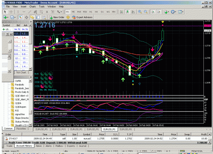Open the File menu
Viewport: 213px width, 154px height.
pyautogui.click(x=8, y=6)
